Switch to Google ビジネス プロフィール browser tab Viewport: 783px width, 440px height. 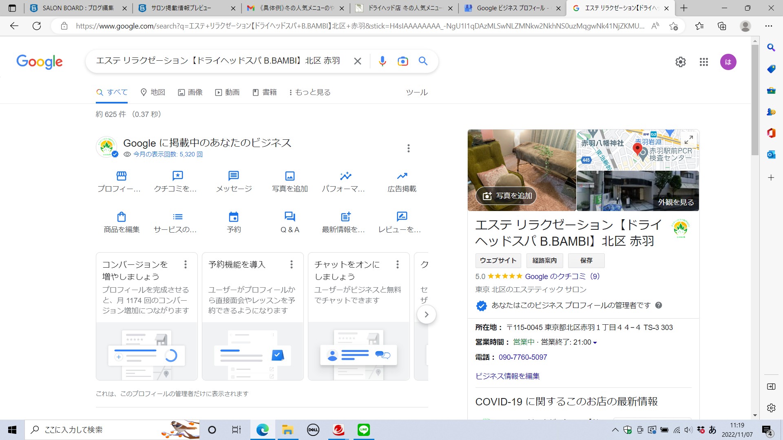512,8
